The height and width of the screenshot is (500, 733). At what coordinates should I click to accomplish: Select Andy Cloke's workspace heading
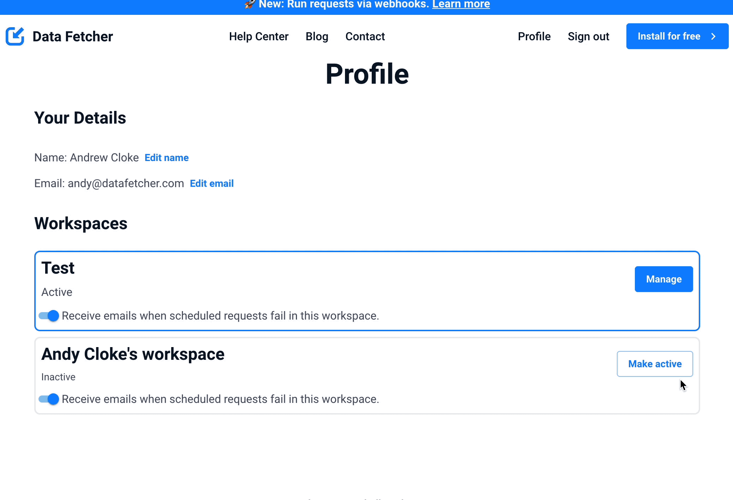(133, 354)
